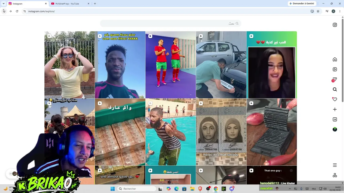Open the Reels section in the sidebar

pyautogui.click(x=335, y=69)
